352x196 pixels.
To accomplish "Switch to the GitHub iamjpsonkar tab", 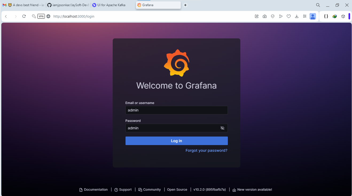I will [68, 5].
